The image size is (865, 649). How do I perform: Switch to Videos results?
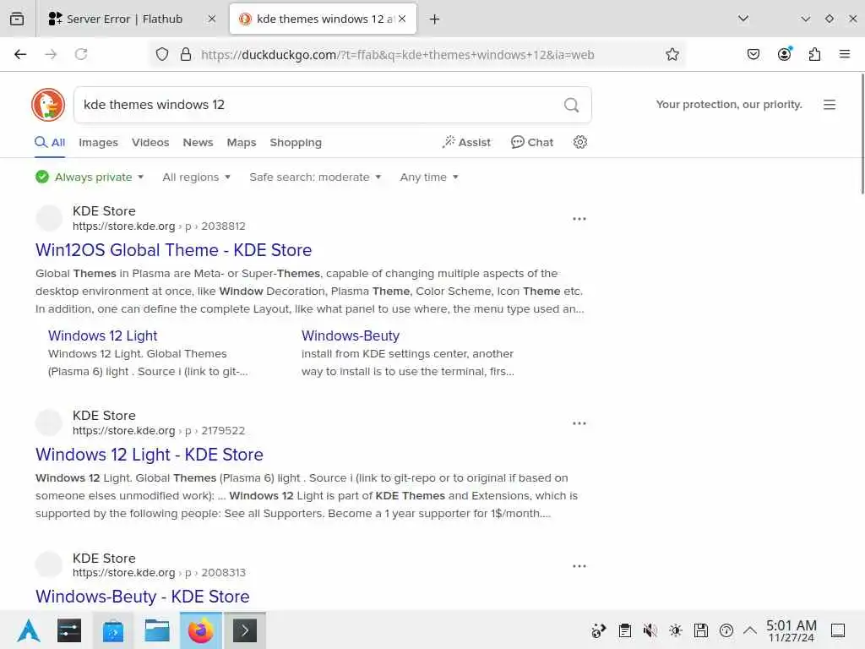pyautogui.click(x=150, y=142)
